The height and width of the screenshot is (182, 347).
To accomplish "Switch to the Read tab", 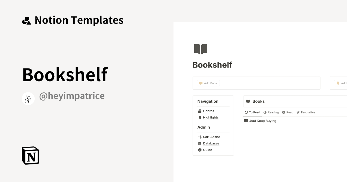I will [289, 112].
